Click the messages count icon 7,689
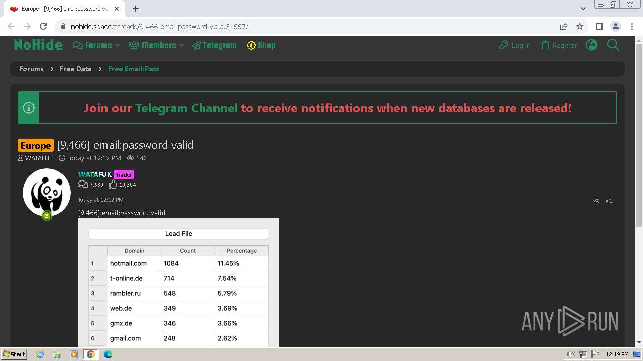This screenshot has height=361, width=643. [x=83, y=185]
